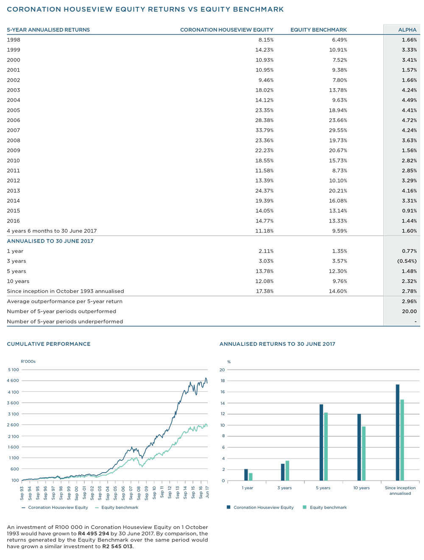Viewport: 424px width, 560px height.
Task: Click the green '3 years' benchmark bar
Action: tap(287, 471)
